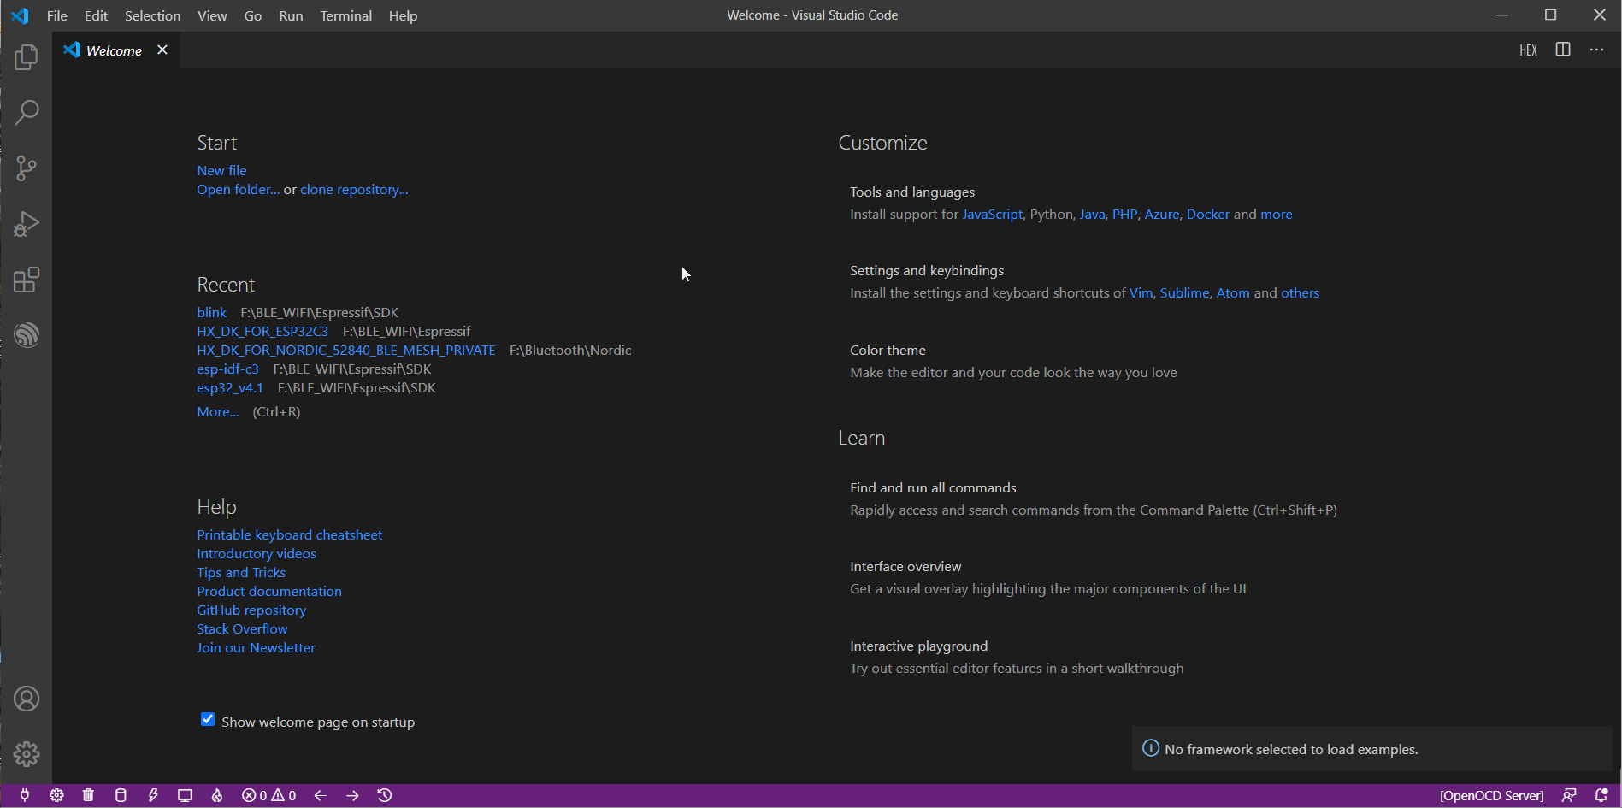Click the gear icon in the status bar
Viewport: 1622px width, 808px height.
point(56,795)
